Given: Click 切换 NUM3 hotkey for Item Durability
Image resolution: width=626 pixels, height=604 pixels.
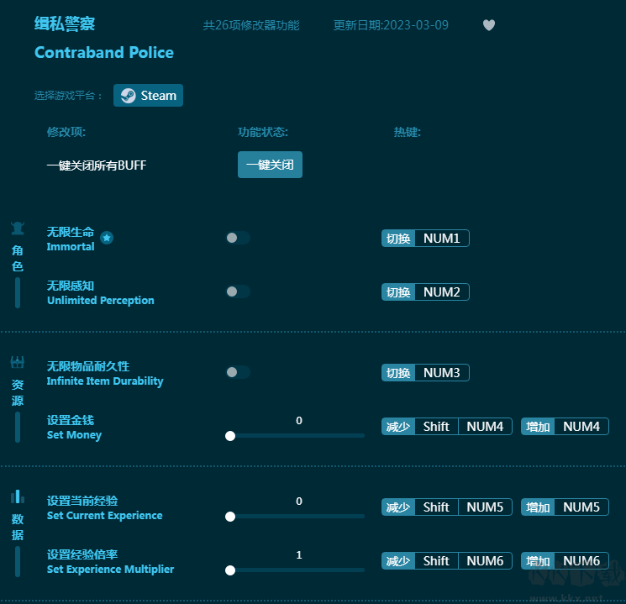Looking at the screenshot, I should tap(425, 372).
